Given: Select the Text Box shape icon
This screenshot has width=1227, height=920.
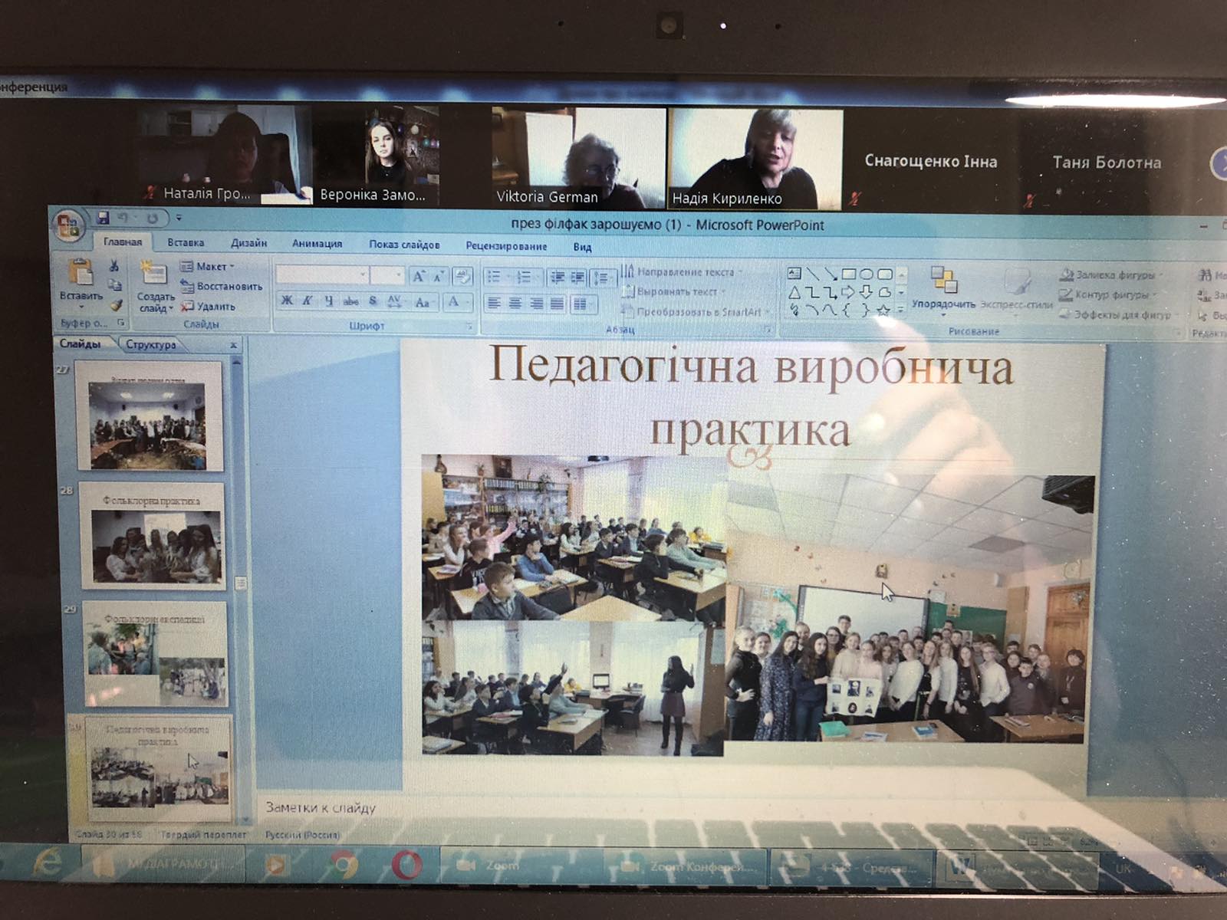Looking at the screenshot, I should (x=794, y=273).
